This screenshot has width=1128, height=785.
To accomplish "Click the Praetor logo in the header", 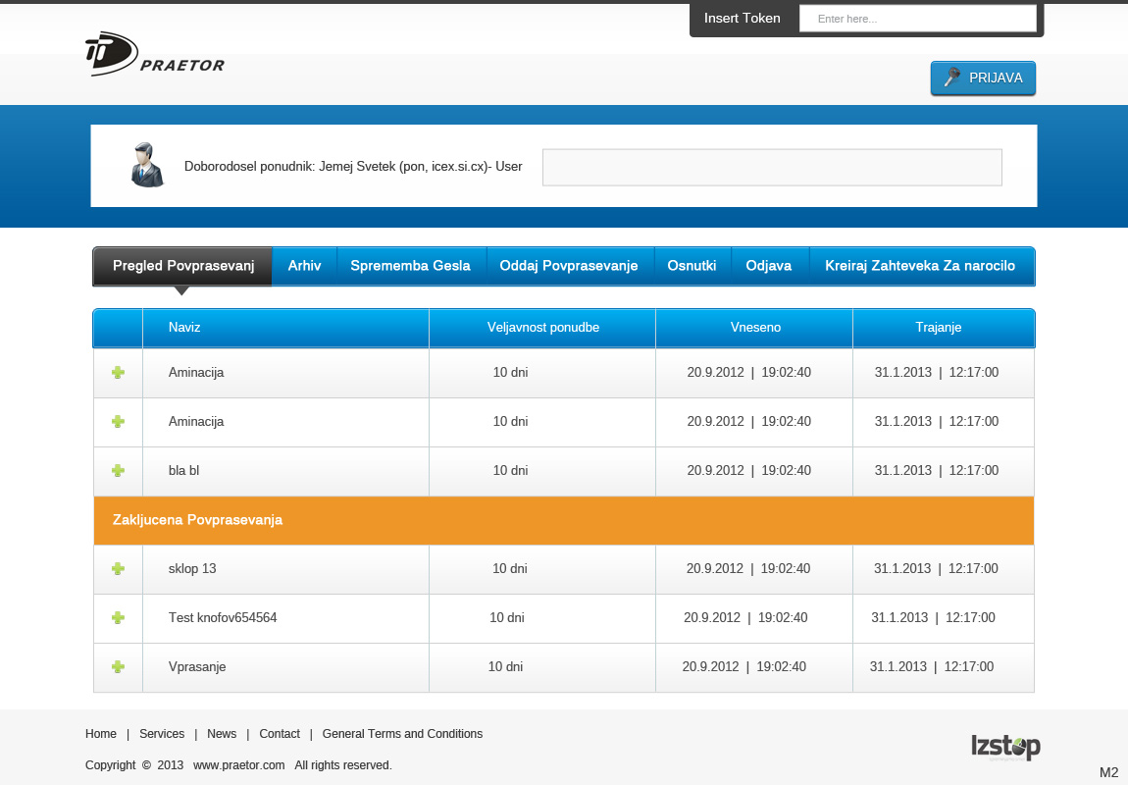I will tap(154, 55).
